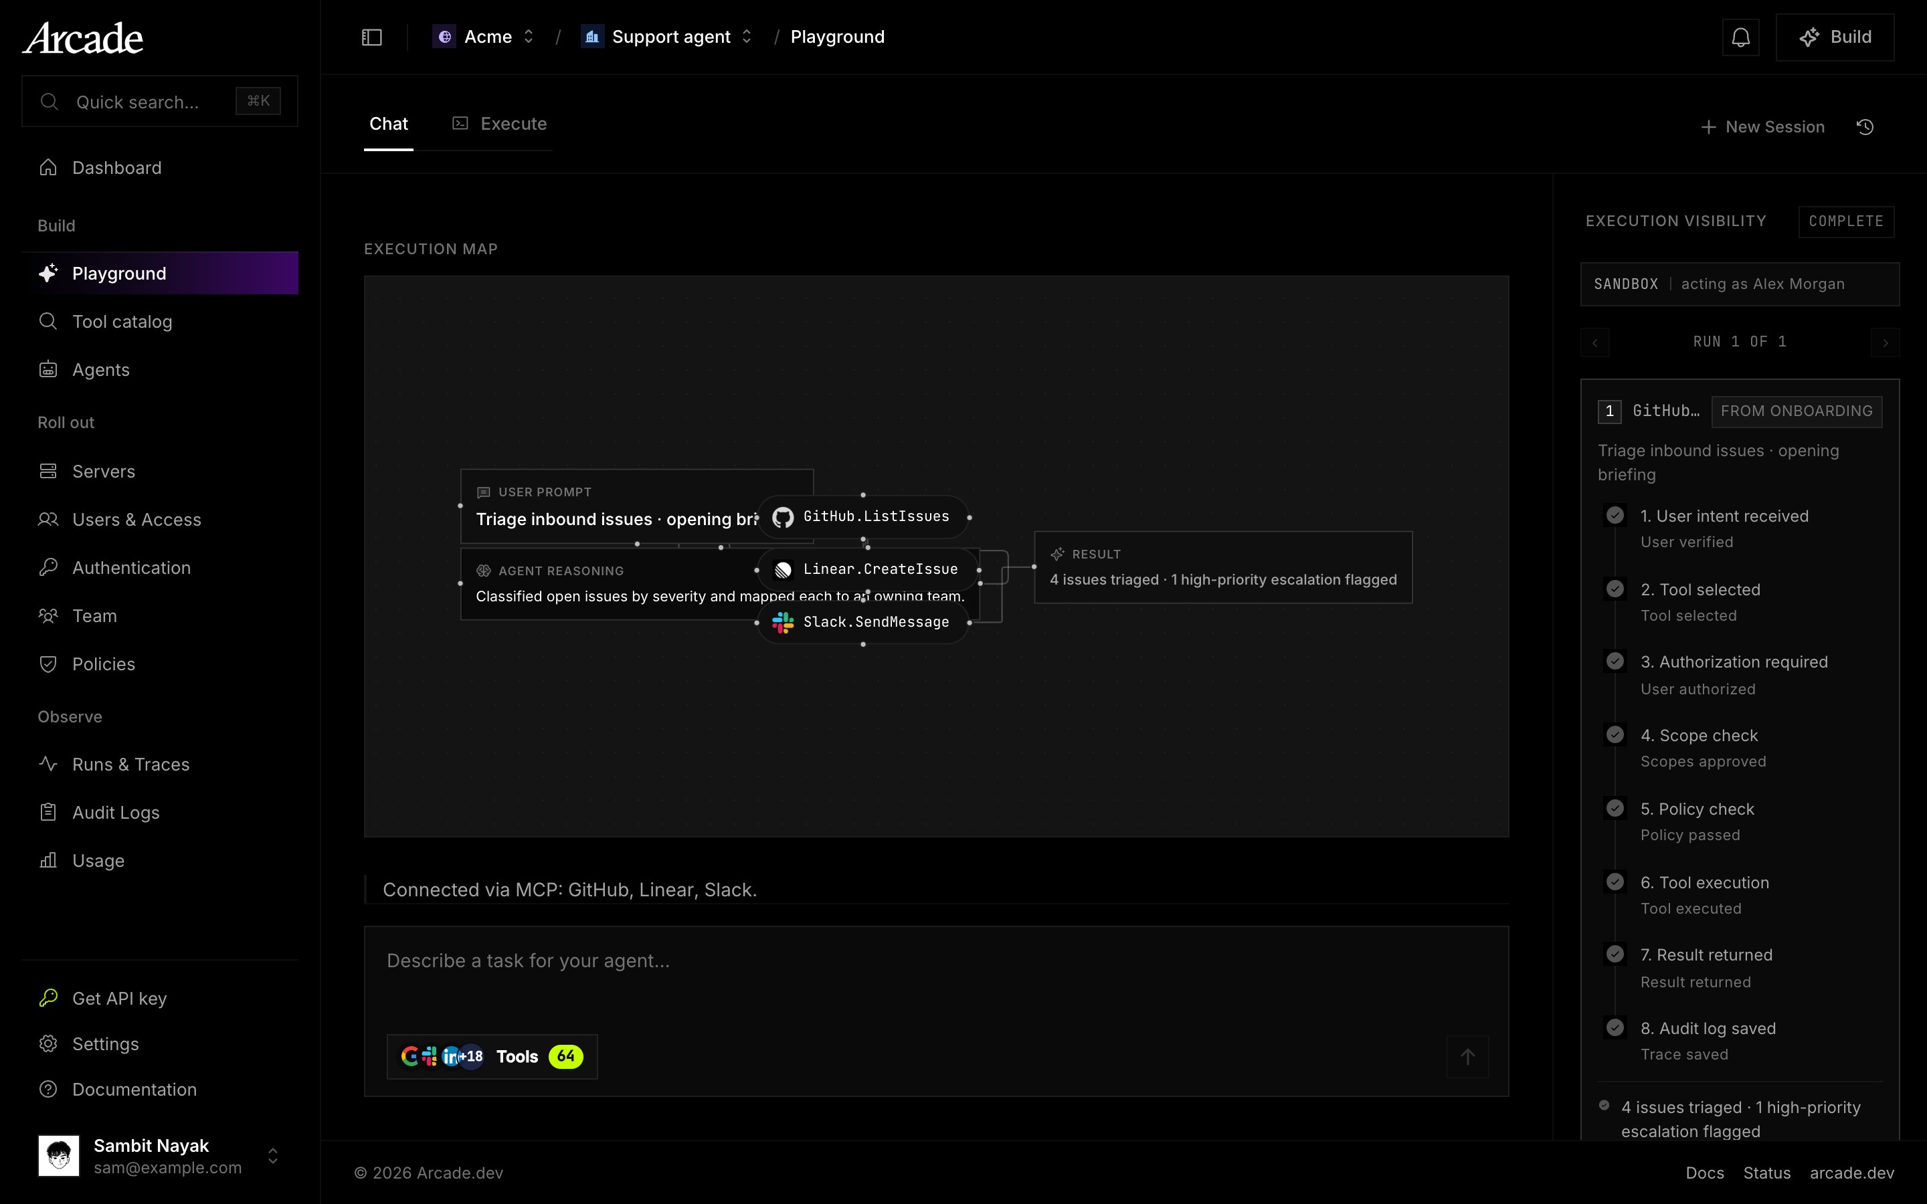Image resolution: width=1927 pixels, height=1204 pixels.
Task: Focus the Quick search field
Action: 160,101
